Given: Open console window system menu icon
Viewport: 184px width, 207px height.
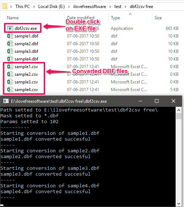Looking at the screenshot, I should (6, 101).
